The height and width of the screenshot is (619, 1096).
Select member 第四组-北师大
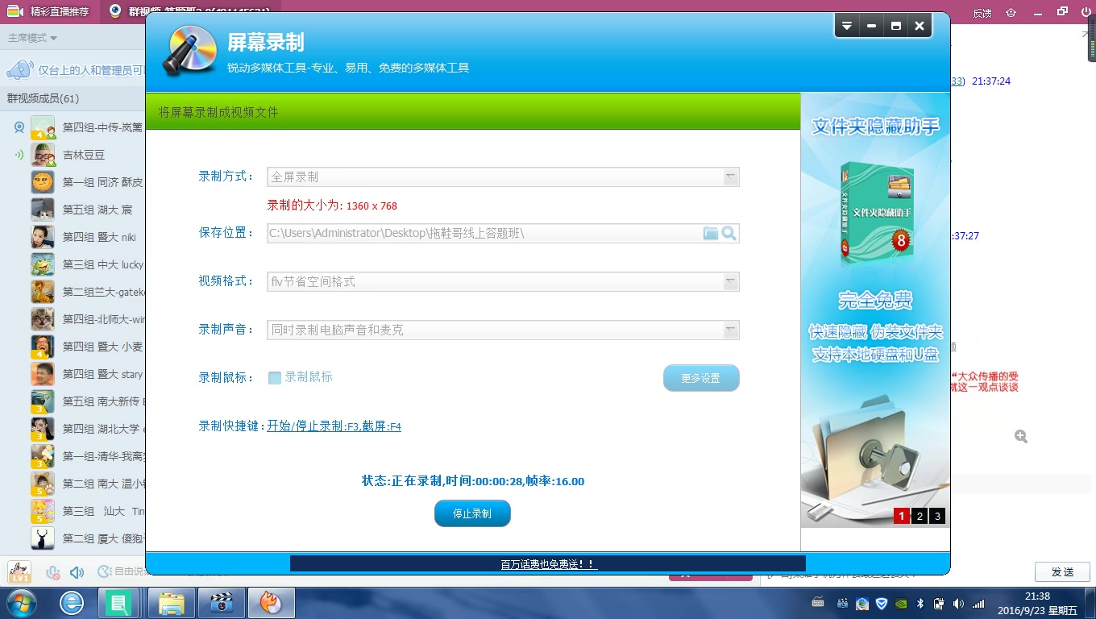(x=73, y=319)
